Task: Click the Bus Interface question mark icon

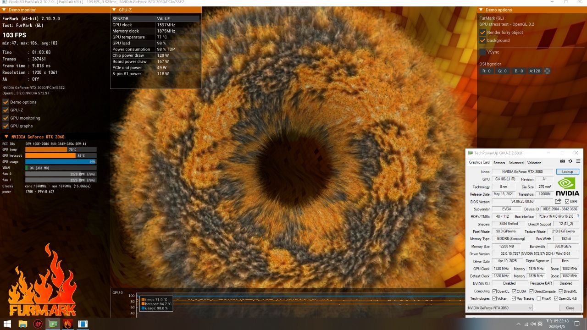Action: tap(578, 216)
